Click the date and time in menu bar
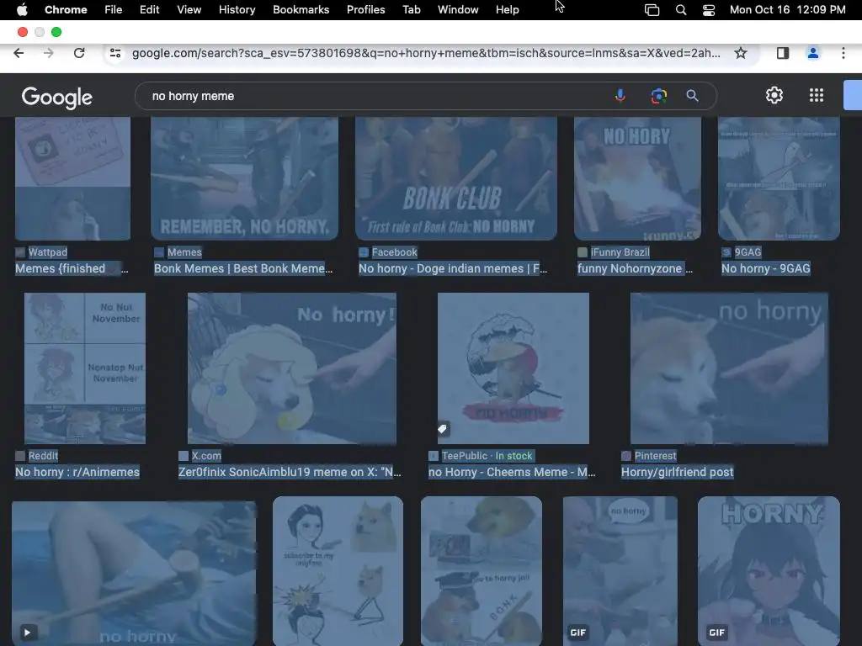 [x=788, y=9]
